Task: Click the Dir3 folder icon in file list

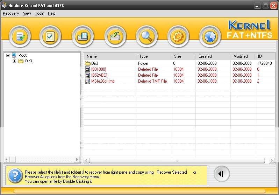Action: (x=87, y=63)
